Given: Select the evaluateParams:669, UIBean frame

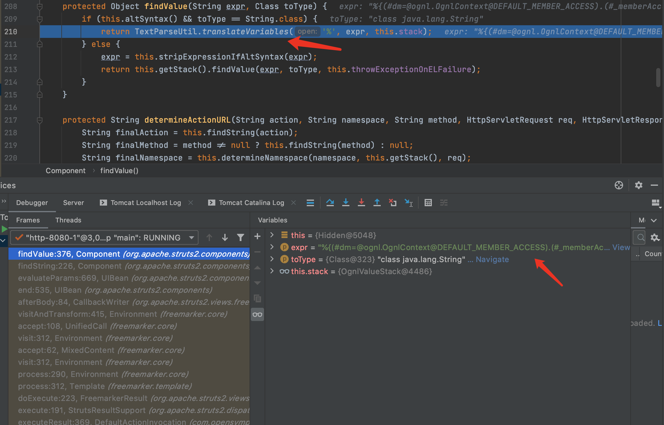Looking at the screenshot, I should click(129, 278).
